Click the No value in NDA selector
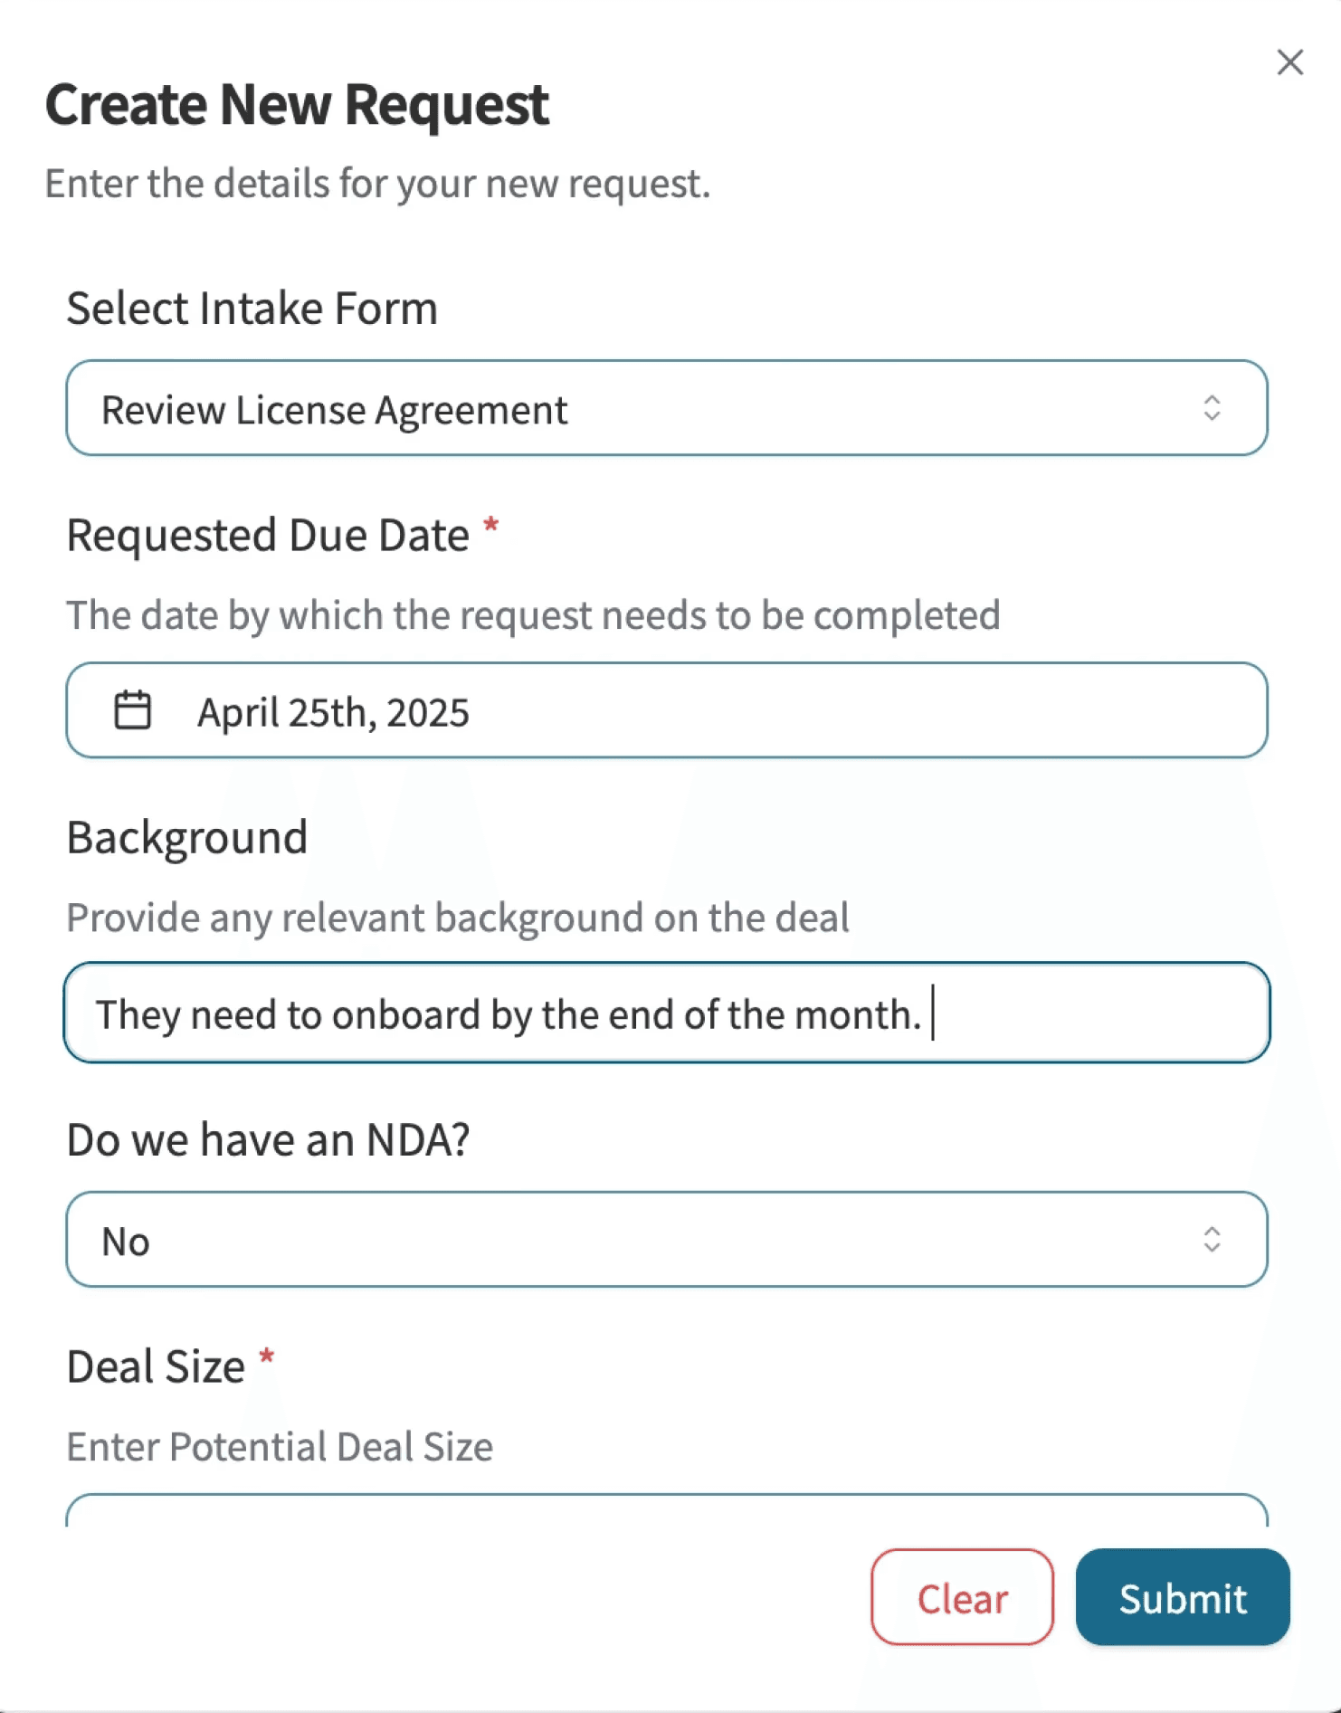This screenshot has height=1713, width=1341. click(x=126, y=1239)
